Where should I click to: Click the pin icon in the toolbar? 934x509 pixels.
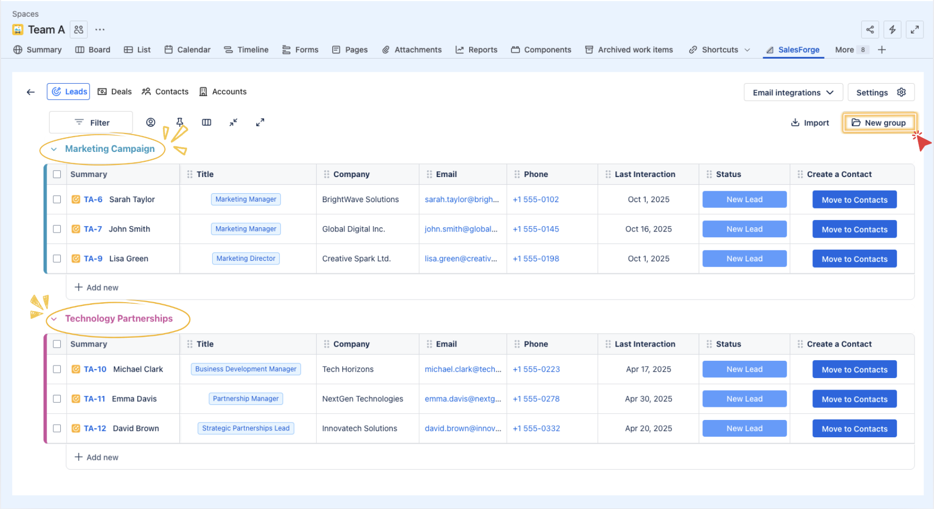(x=180, y=122)
